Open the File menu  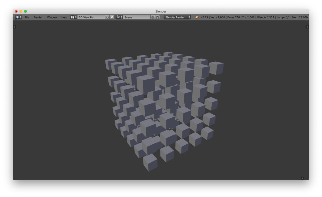pos(27,17)
